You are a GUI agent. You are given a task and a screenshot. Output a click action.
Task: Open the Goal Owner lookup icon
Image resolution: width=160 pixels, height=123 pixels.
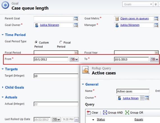(76, 25)
